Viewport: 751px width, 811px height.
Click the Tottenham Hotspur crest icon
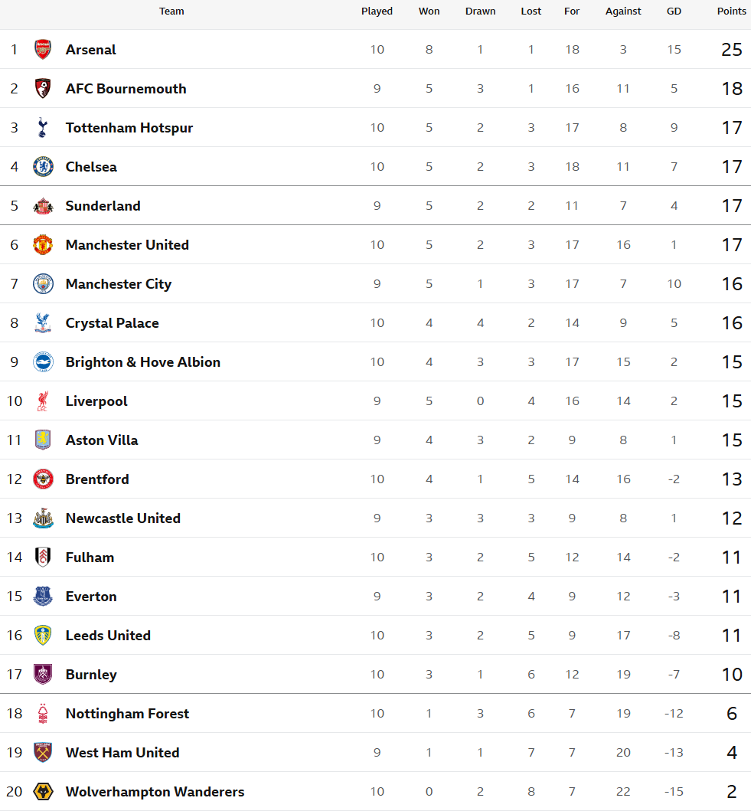tap(43, 128)
